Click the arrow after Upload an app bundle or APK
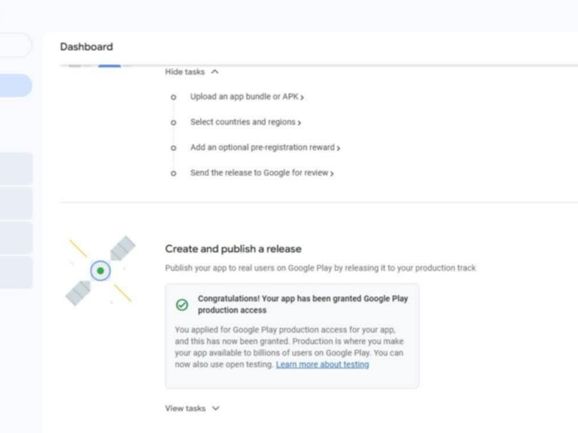 302,98
